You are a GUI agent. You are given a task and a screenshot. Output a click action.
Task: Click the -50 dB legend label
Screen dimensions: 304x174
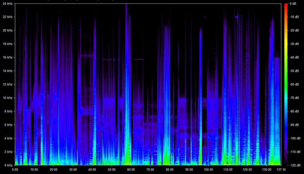294,71
